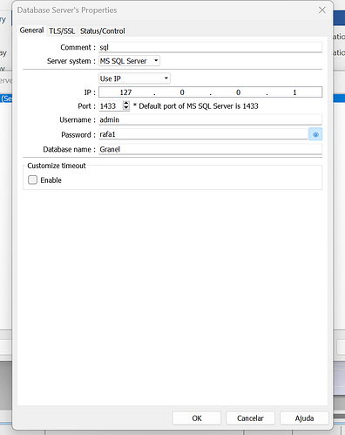The image size is (345, 435).
Task: Click the first IP octet showing 127
Action: (x=125, y=92)
